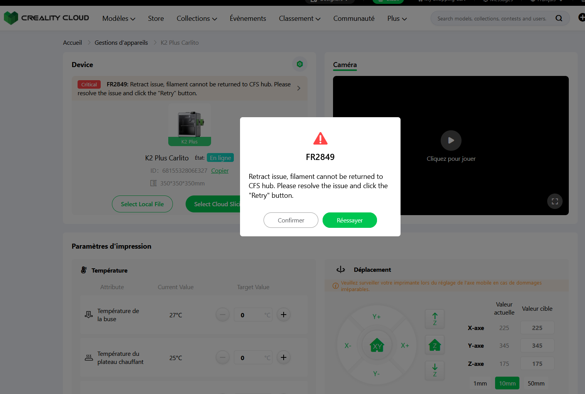Click the Déplacement axis icon
This screenshot has width=585, height=394.
point(341,269)
